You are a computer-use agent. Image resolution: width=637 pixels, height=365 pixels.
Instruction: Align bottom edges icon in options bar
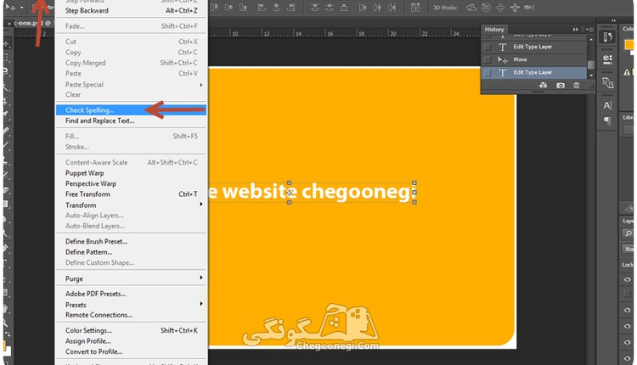pyautogui.click(x=243, y=8)
